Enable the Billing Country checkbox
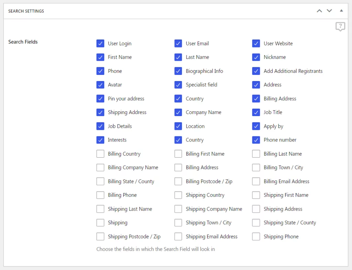The height and width of the screenshot is (270, 352). [x=100, y=154]
